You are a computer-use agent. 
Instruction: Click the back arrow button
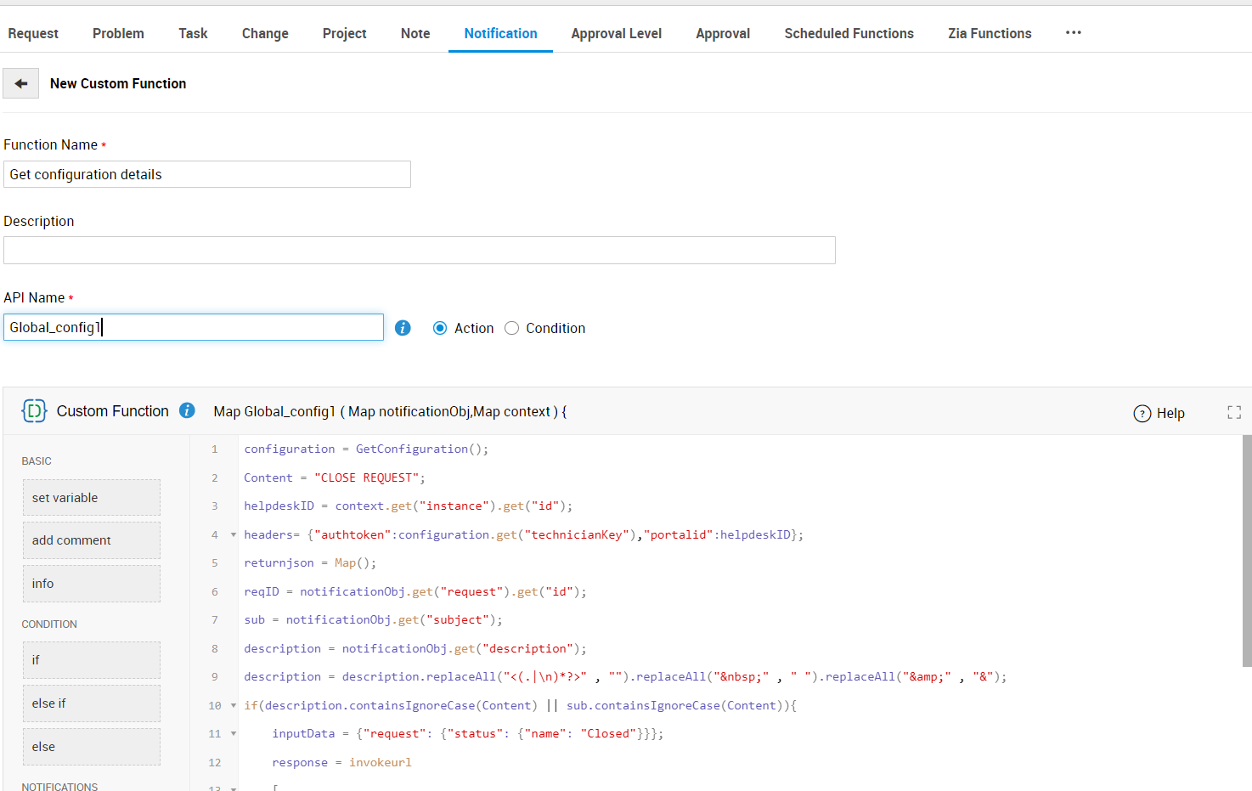21,83
